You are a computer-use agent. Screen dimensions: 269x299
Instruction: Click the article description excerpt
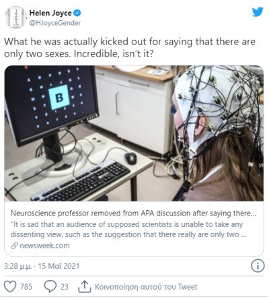pyautogui.click(x=128, y=229)
